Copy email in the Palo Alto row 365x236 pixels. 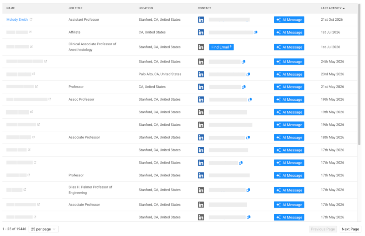click(x=248, y=74)
